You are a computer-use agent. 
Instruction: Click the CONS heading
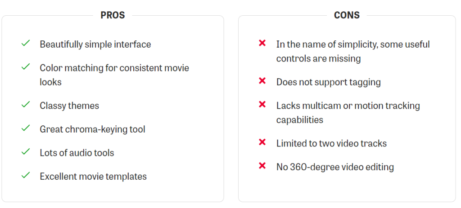pos(347,15)
